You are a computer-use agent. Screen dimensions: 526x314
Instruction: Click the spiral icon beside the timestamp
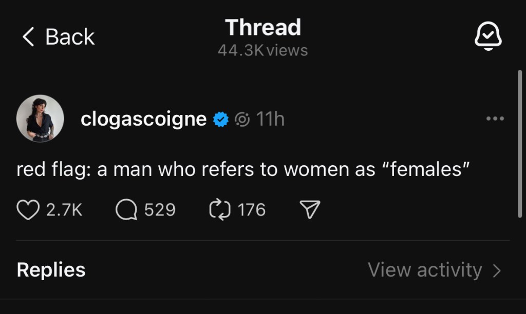(x=242, y=120)
